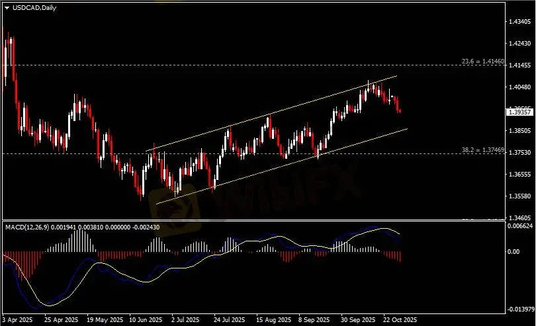This screenshot has height=326, width=536.
Task: Click the 2 Jul 2025 date label
Action: coord(185,320)
